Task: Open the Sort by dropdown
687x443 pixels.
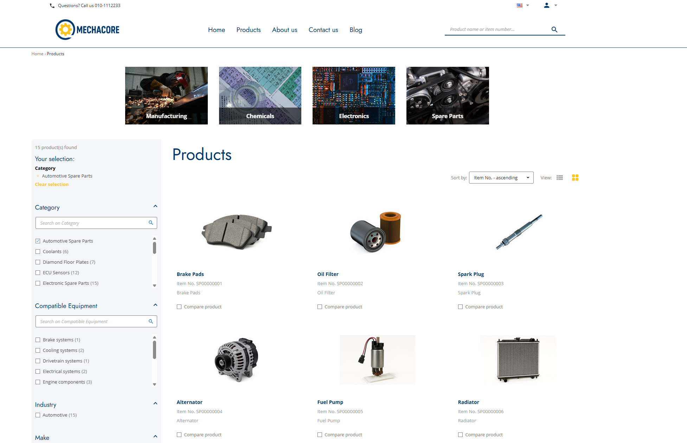Action: click(501, 178)
